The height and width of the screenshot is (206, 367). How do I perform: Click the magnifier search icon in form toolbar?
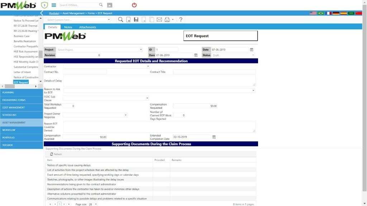(120, 20)
